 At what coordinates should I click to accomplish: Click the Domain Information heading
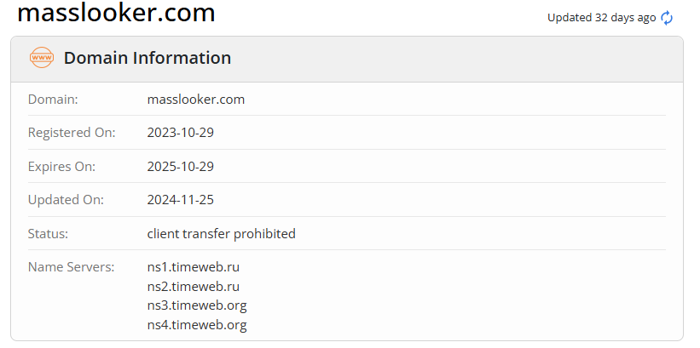click(148, 58)
